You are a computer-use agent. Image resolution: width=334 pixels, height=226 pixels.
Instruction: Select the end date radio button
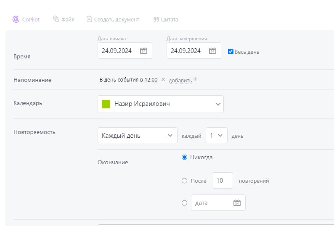click(x=184, y=203)
